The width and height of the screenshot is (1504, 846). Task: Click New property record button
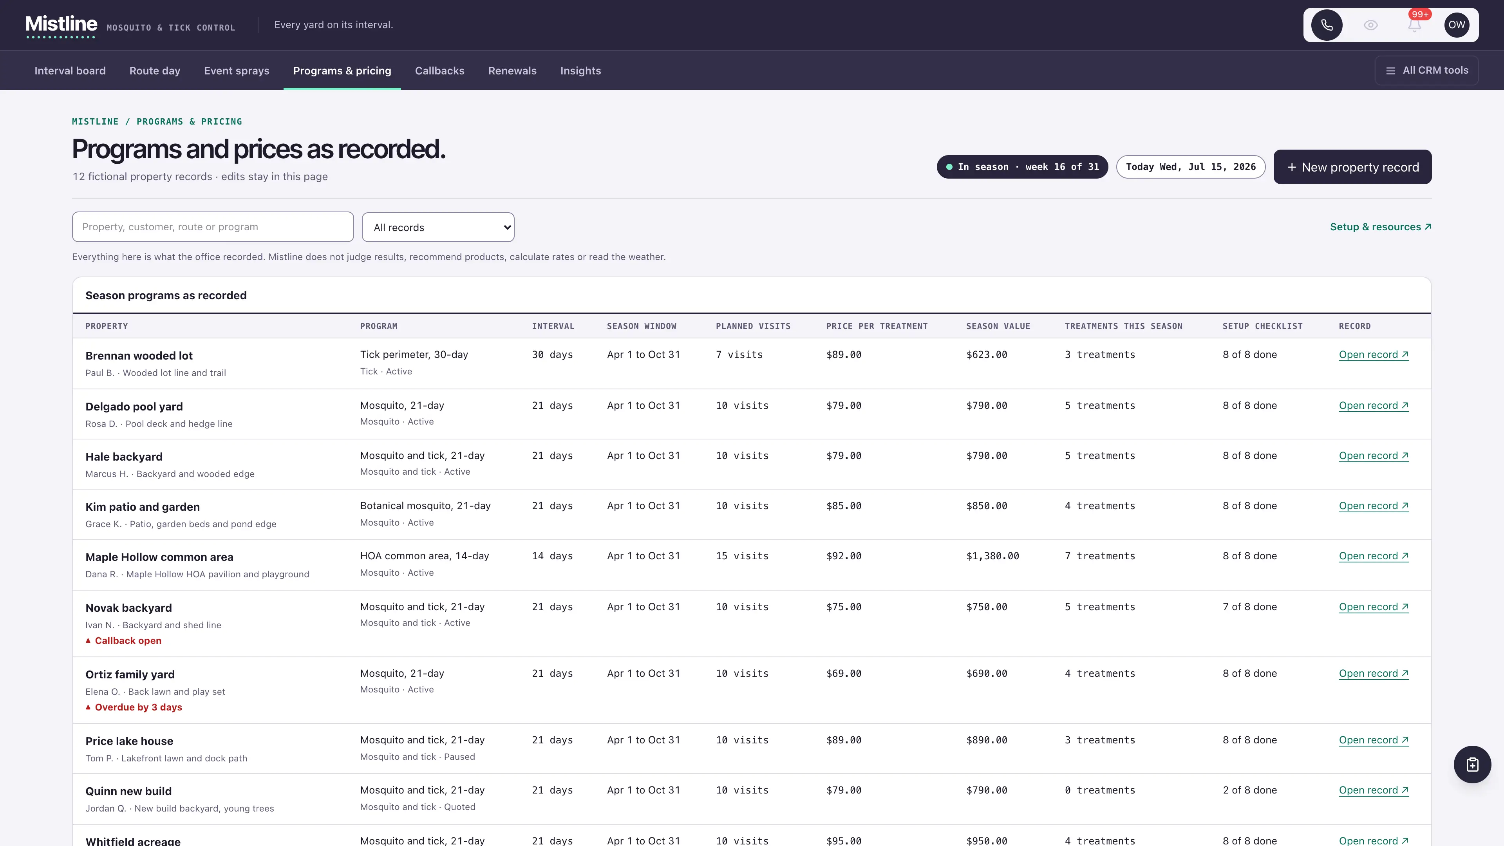pyautogui.click(x=1352, y=167)
